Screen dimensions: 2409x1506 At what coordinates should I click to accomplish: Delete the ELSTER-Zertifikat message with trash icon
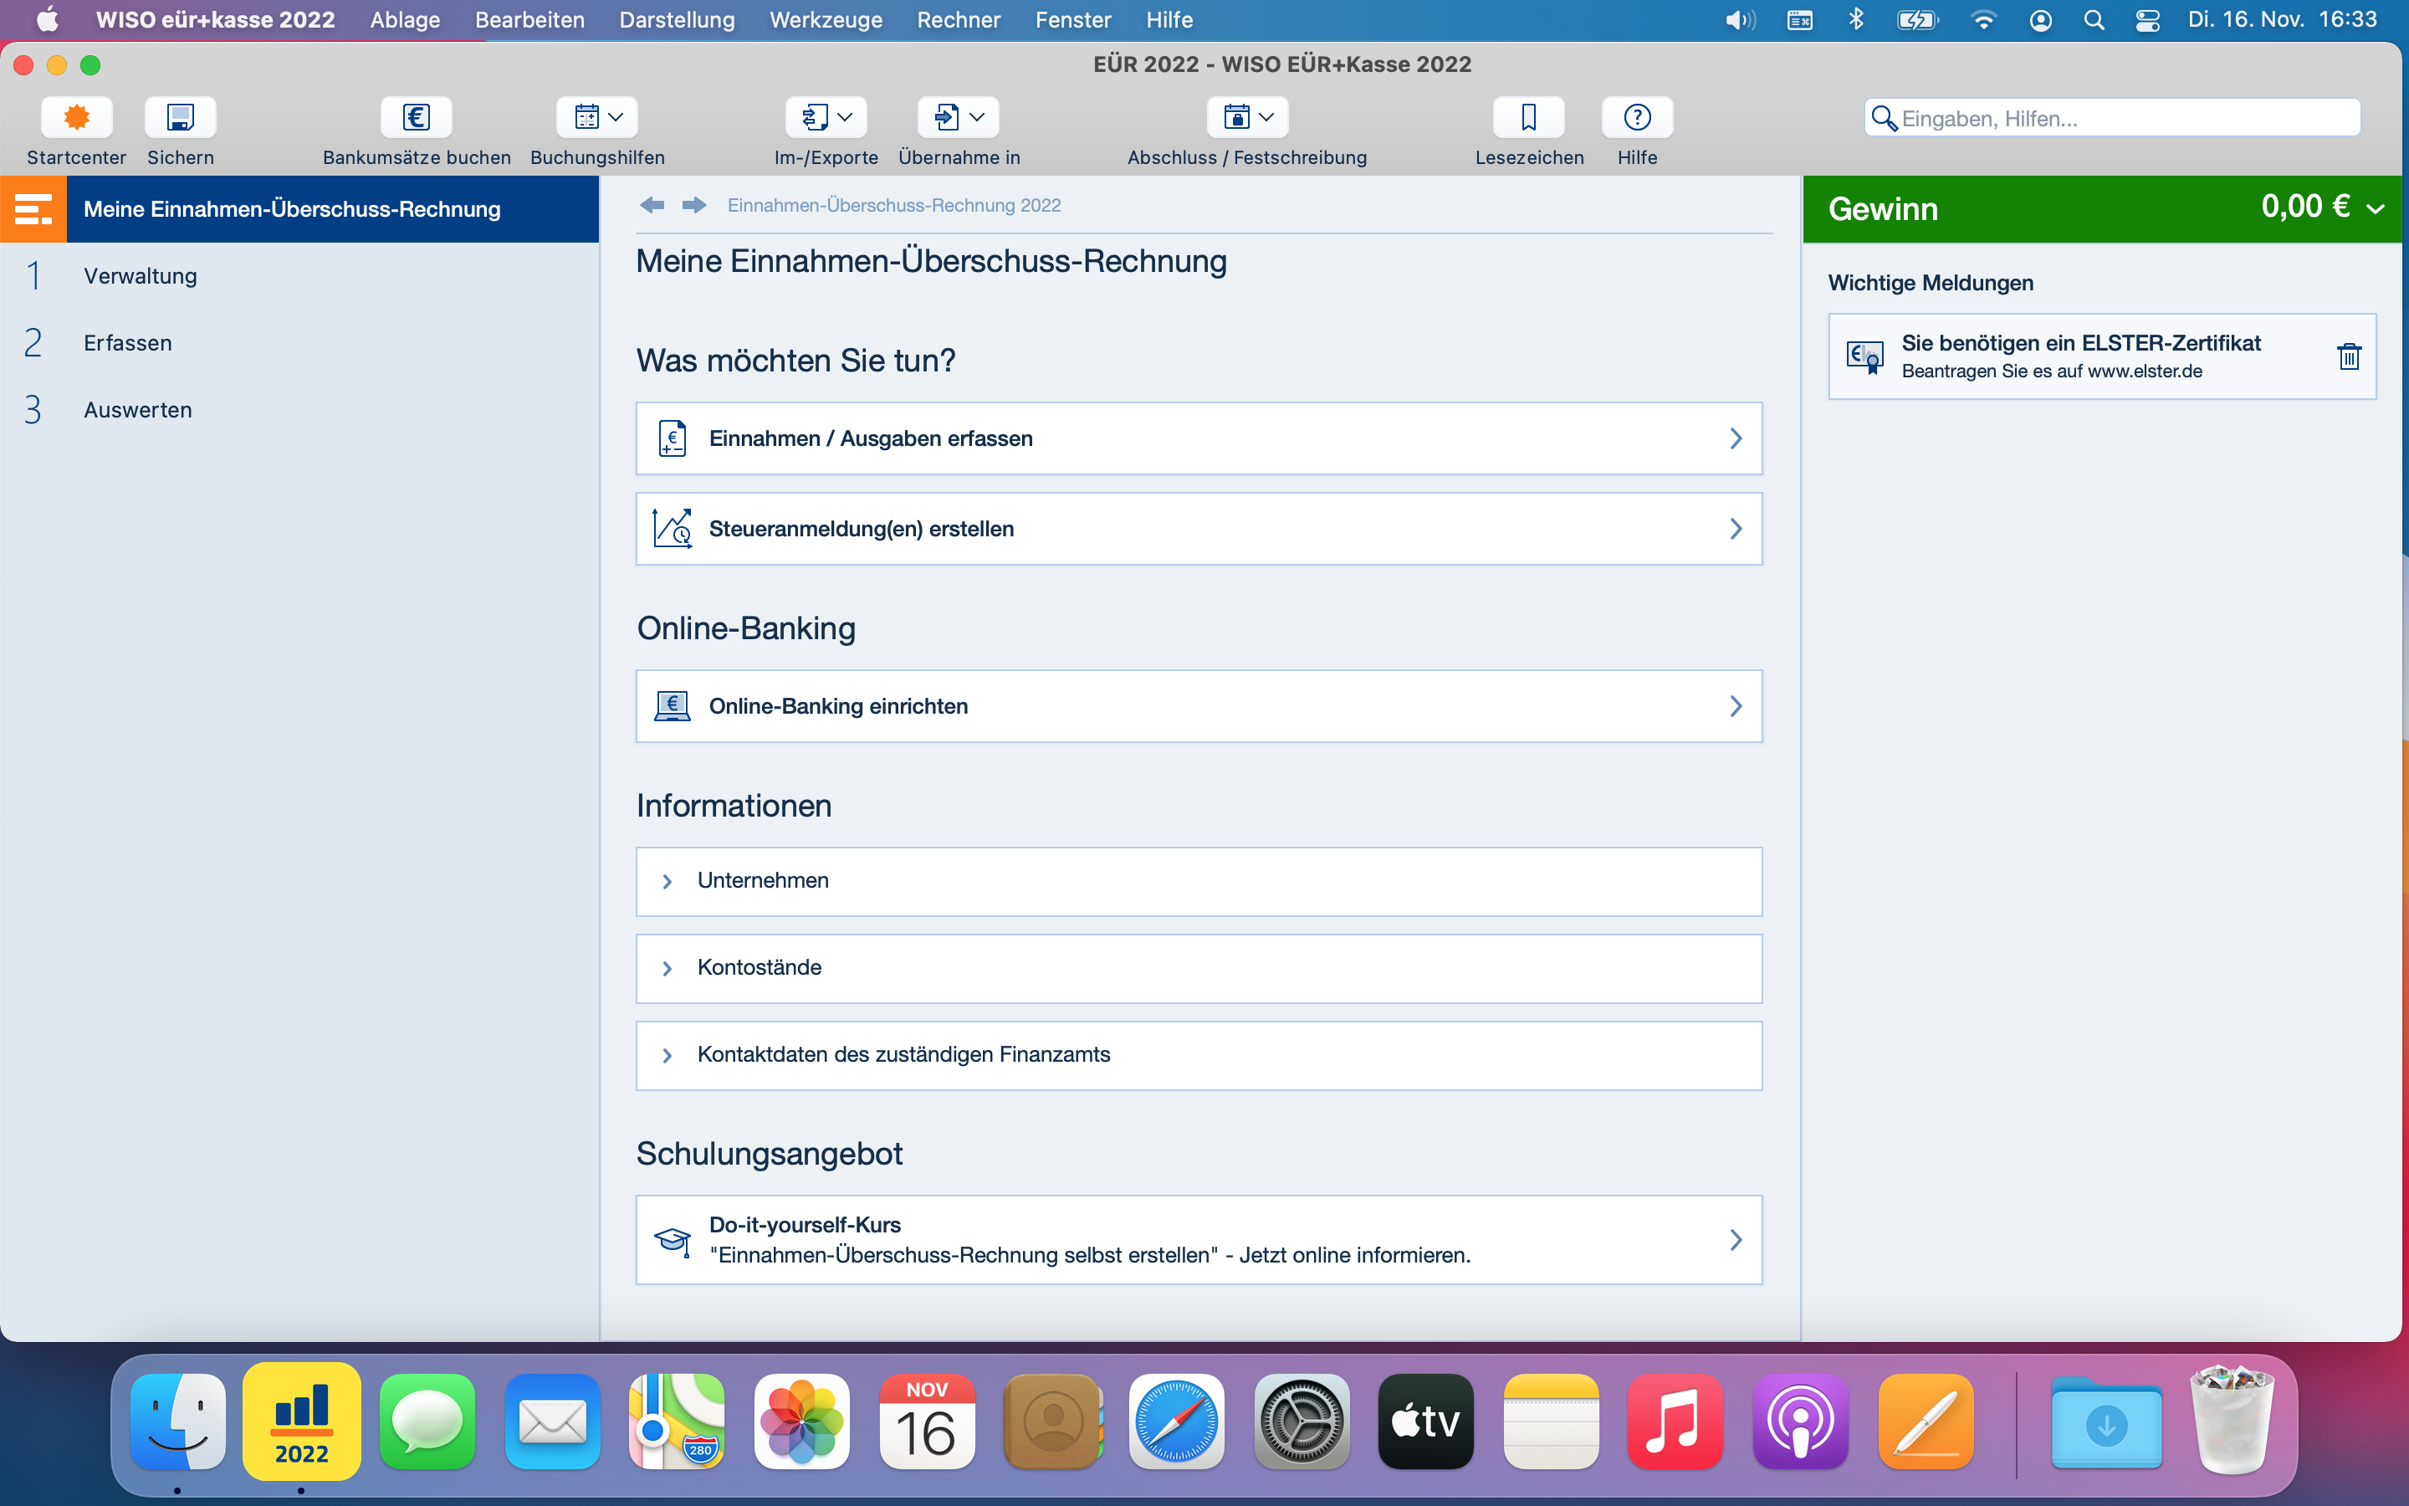2348,356
